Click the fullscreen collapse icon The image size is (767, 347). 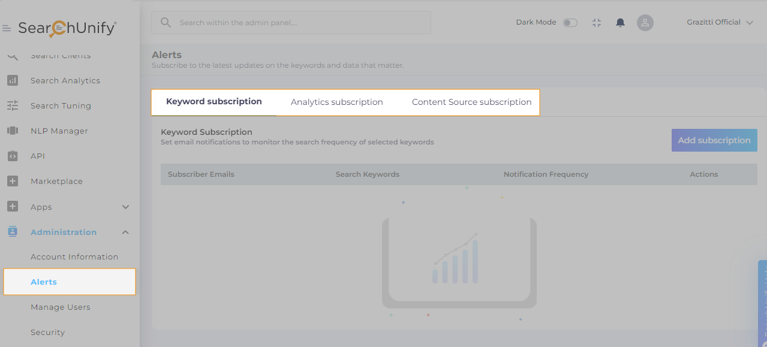point(596,23)
